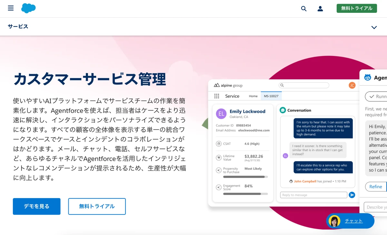Select the Home tab
Viewport: 387px width, 235px height.
tap(253, 96)
